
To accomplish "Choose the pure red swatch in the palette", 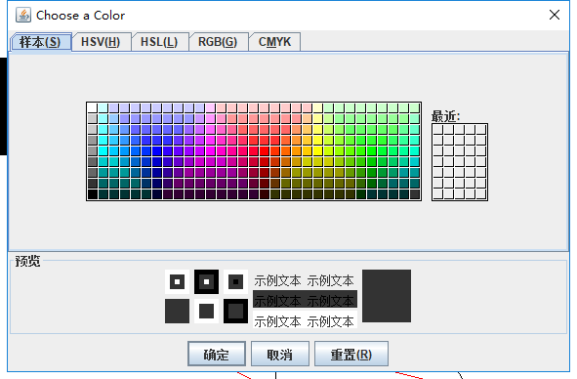I will tap(265, 151).
